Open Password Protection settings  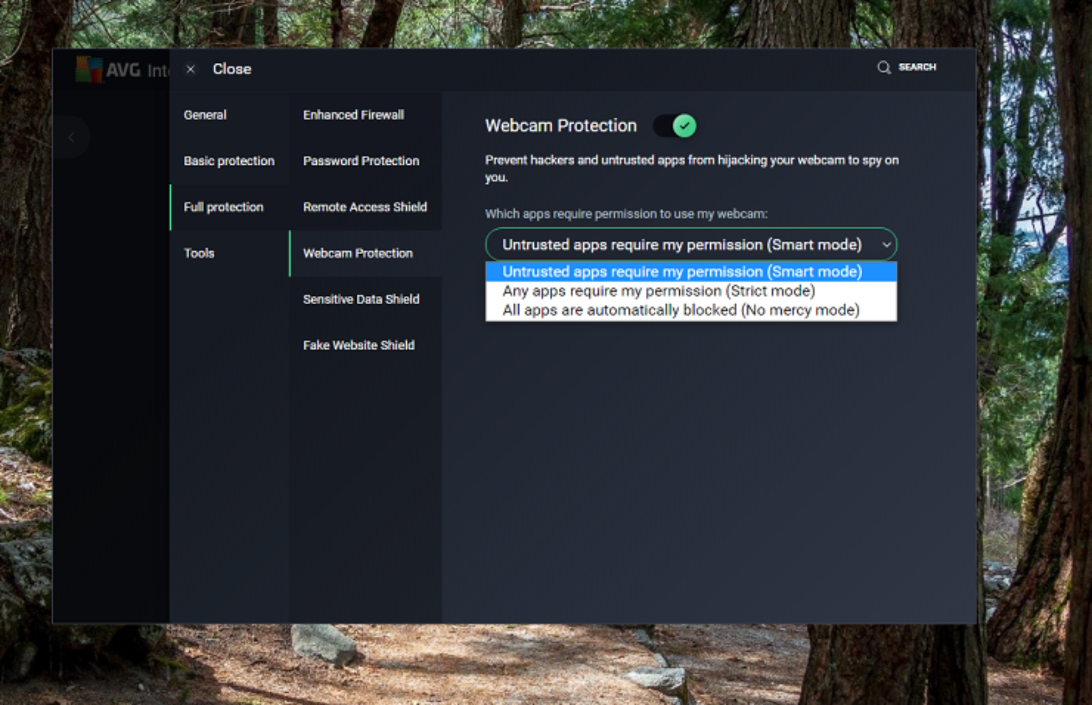(x=360, y=161)
